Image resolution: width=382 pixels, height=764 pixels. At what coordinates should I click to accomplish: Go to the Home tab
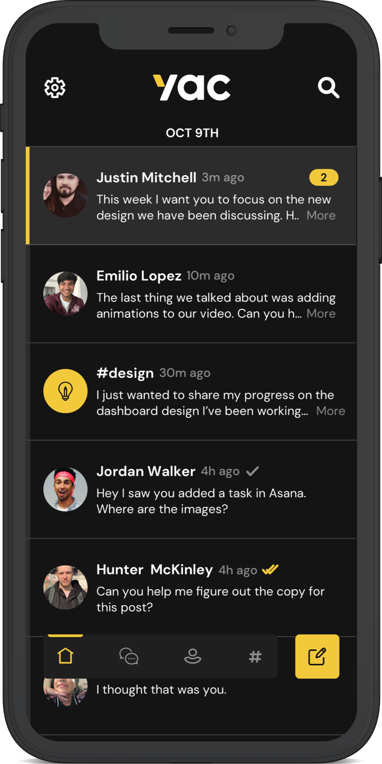(x=65, y=656)
